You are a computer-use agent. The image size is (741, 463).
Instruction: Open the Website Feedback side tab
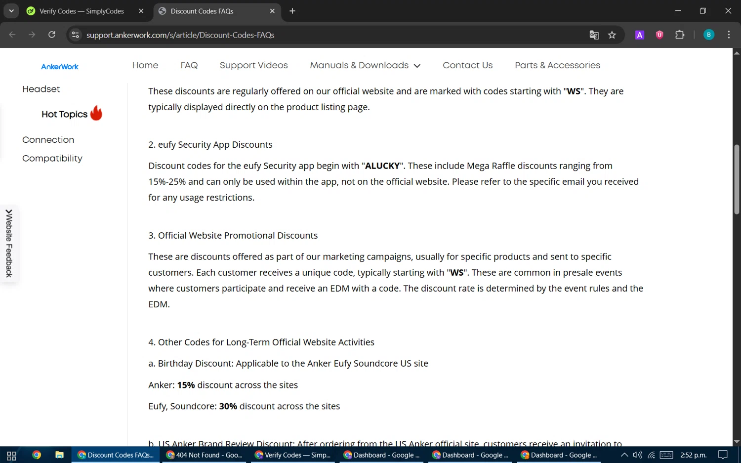(9, 244)
